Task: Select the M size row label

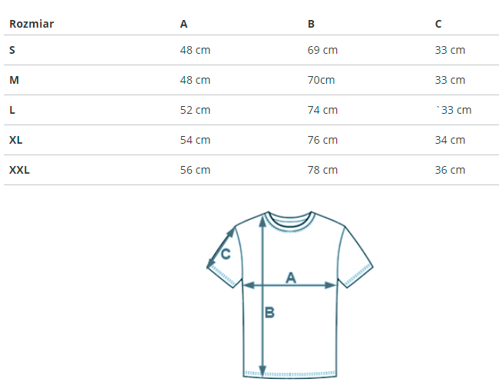Action: click(x=13, y=80)
